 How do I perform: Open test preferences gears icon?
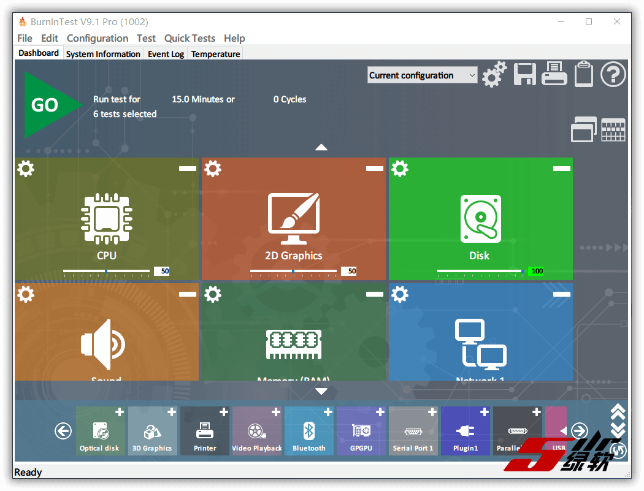coord(494,74)
